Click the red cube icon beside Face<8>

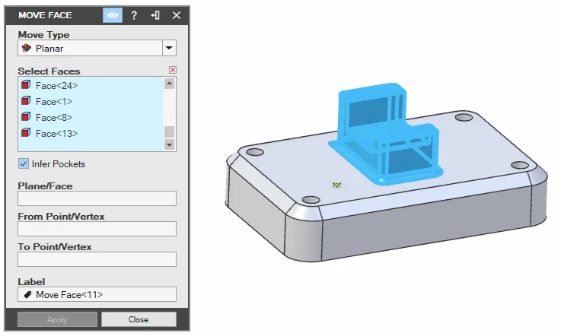click(x=26, y=116)
